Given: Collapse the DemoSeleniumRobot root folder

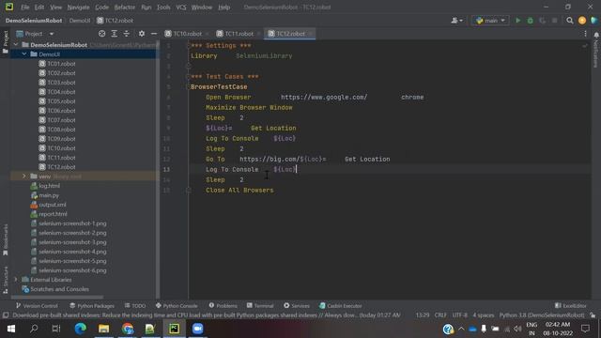Looking at the screenshot, I should pos(16,45).
